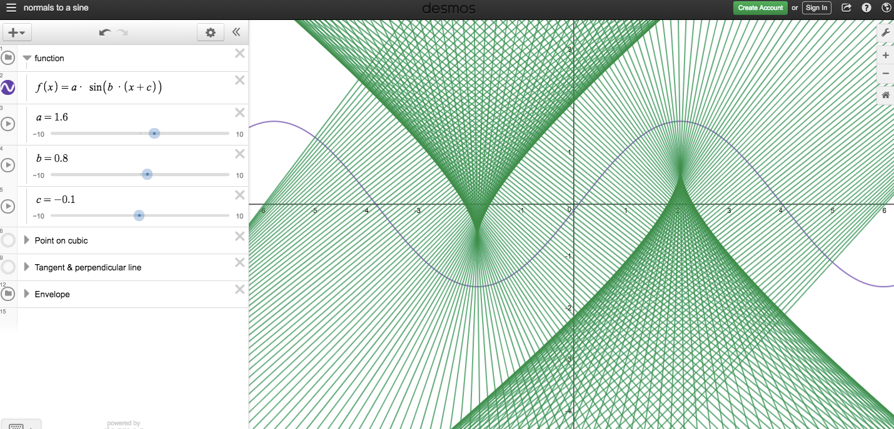Open the hamburger main menu
The width and height of the screenshot is (894, 429).
point(11,8)
